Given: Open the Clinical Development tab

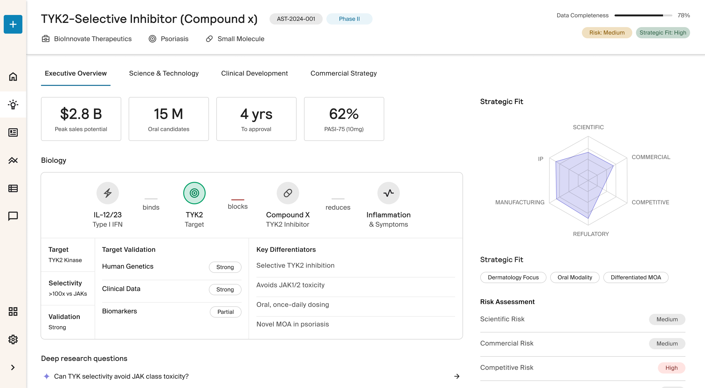Looking at the screenshot, I should pos(254,73).
